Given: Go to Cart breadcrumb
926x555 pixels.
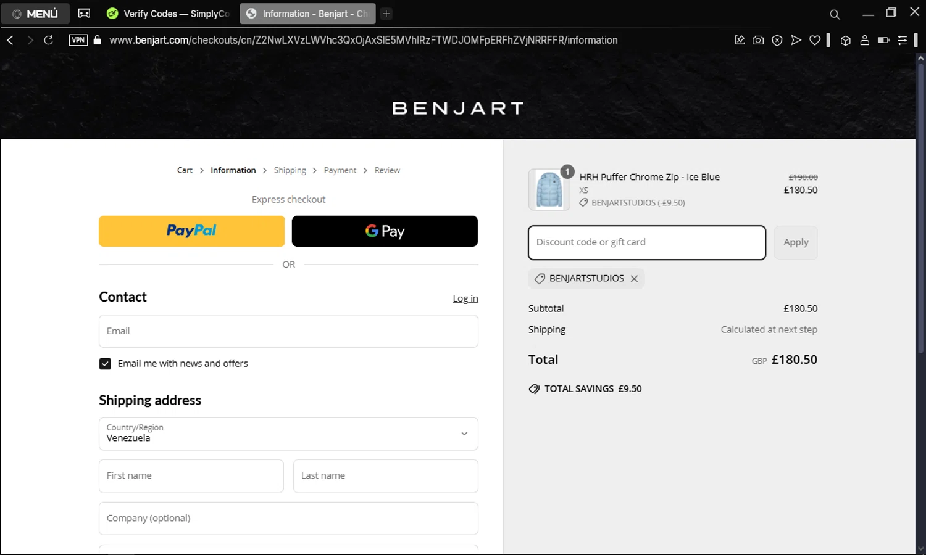Looking at the screenshot, I should point(185,170).
